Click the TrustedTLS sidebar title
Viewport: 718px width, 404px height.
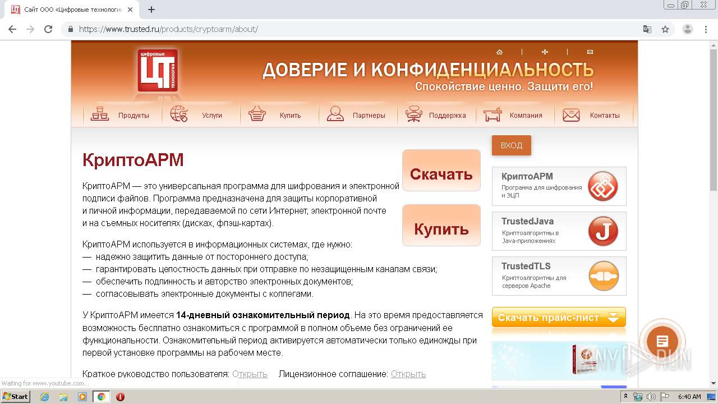(526, 267)
